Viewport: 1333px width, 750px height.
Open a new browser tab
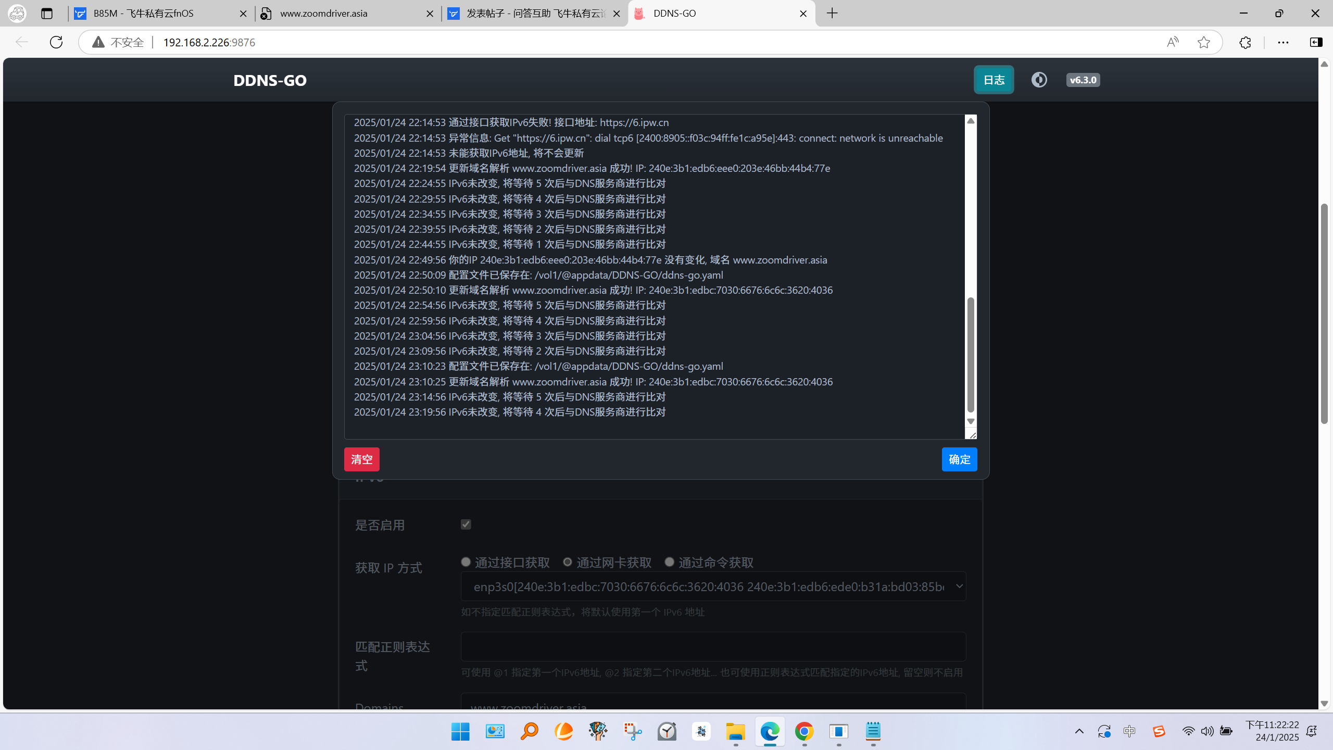click(832, 14)
